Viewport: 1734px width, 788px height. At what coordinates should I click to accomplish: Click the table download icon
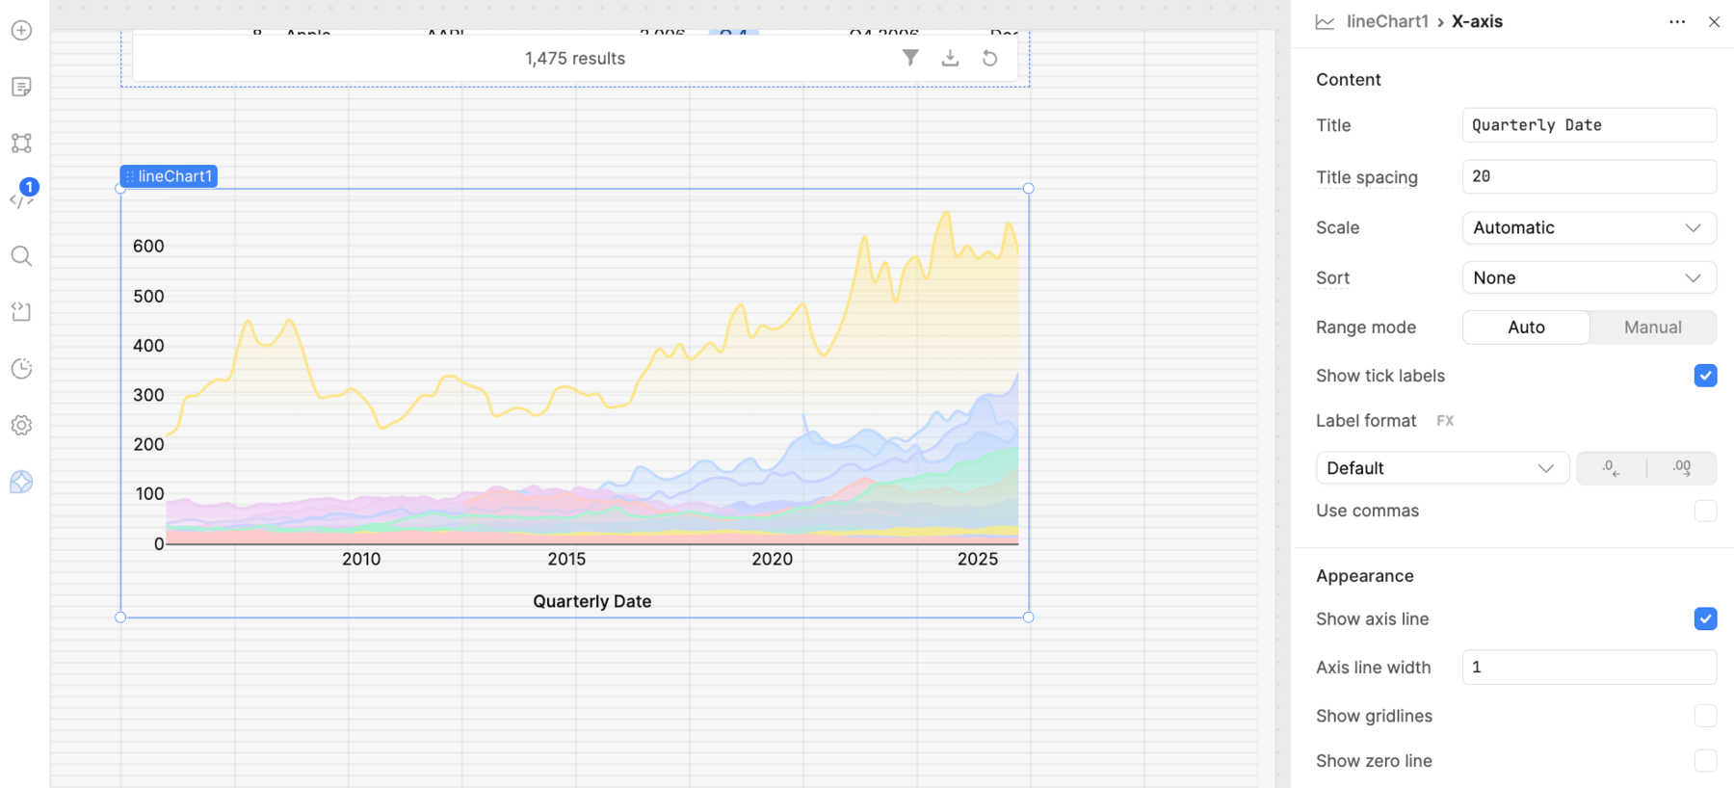[x=950, y=58]
